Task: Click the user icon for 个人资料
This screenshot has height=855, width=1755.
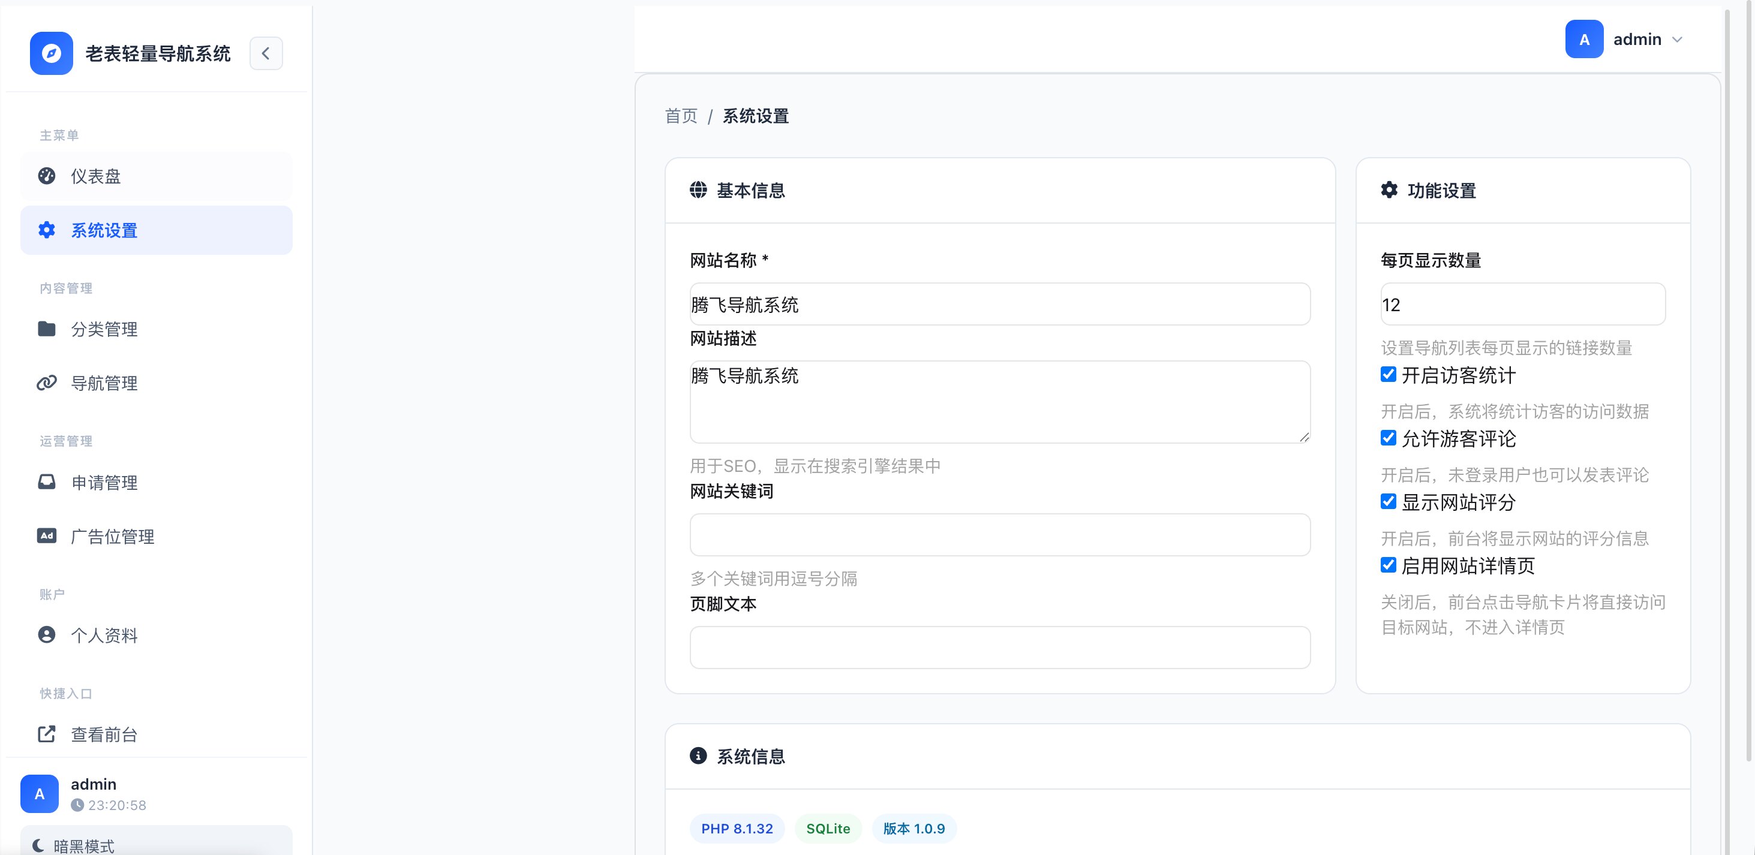Action: point(46,635)
